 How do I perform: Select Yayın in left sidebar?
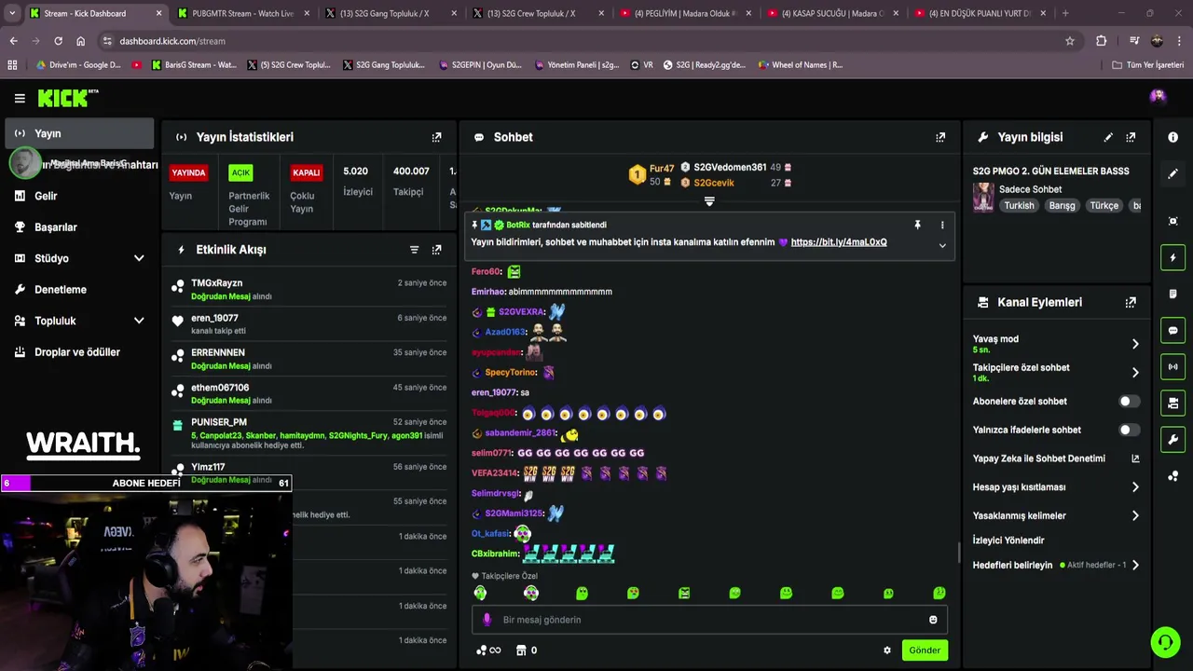tap(79, 133)
